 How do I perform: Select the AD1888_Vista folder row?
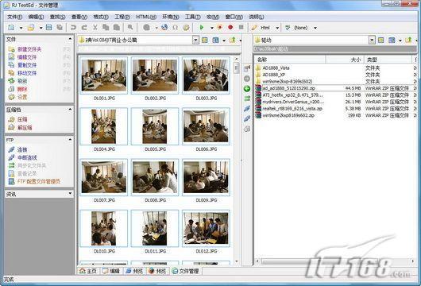334,68
